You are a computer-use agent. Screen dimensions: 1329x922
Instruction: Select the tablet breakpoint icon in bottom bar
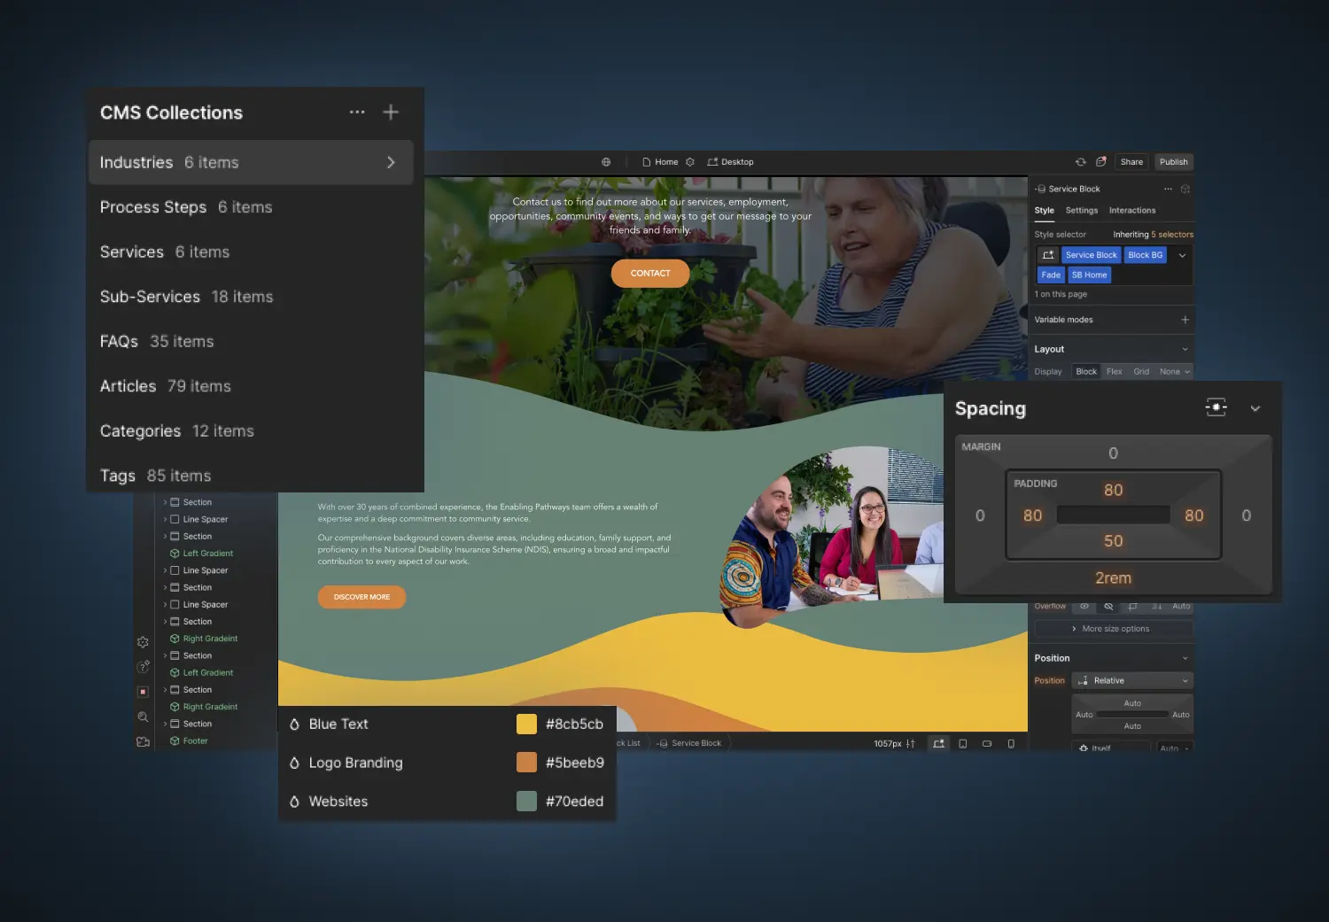pyautogui.click(x=963, y=744)
